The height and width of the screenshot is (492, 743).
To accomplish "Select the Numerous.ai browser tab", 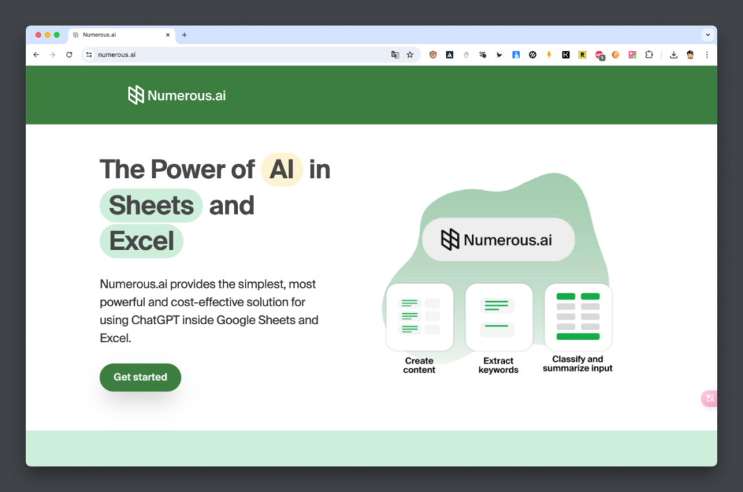I will pos(122,35).
